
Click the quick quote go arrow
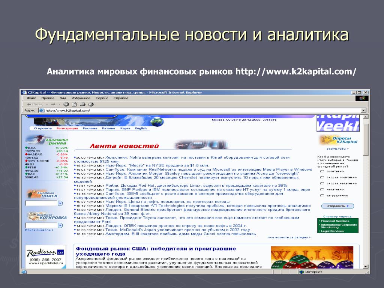(x=60, y=225)
